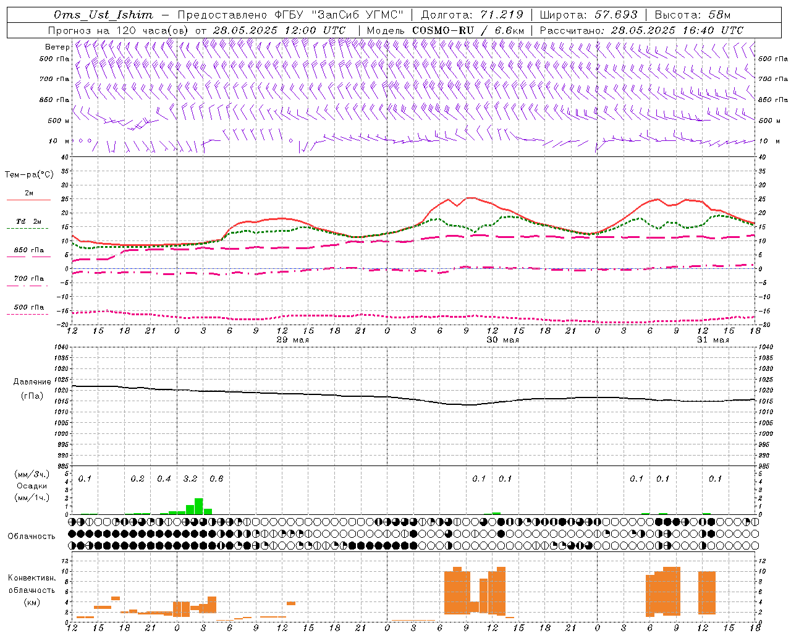791x633 pixels.
Task: Click the 0.6 precipitation amount value
Action: tap(216, 479)
